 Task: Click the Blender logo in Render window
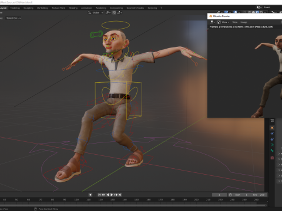211,16
